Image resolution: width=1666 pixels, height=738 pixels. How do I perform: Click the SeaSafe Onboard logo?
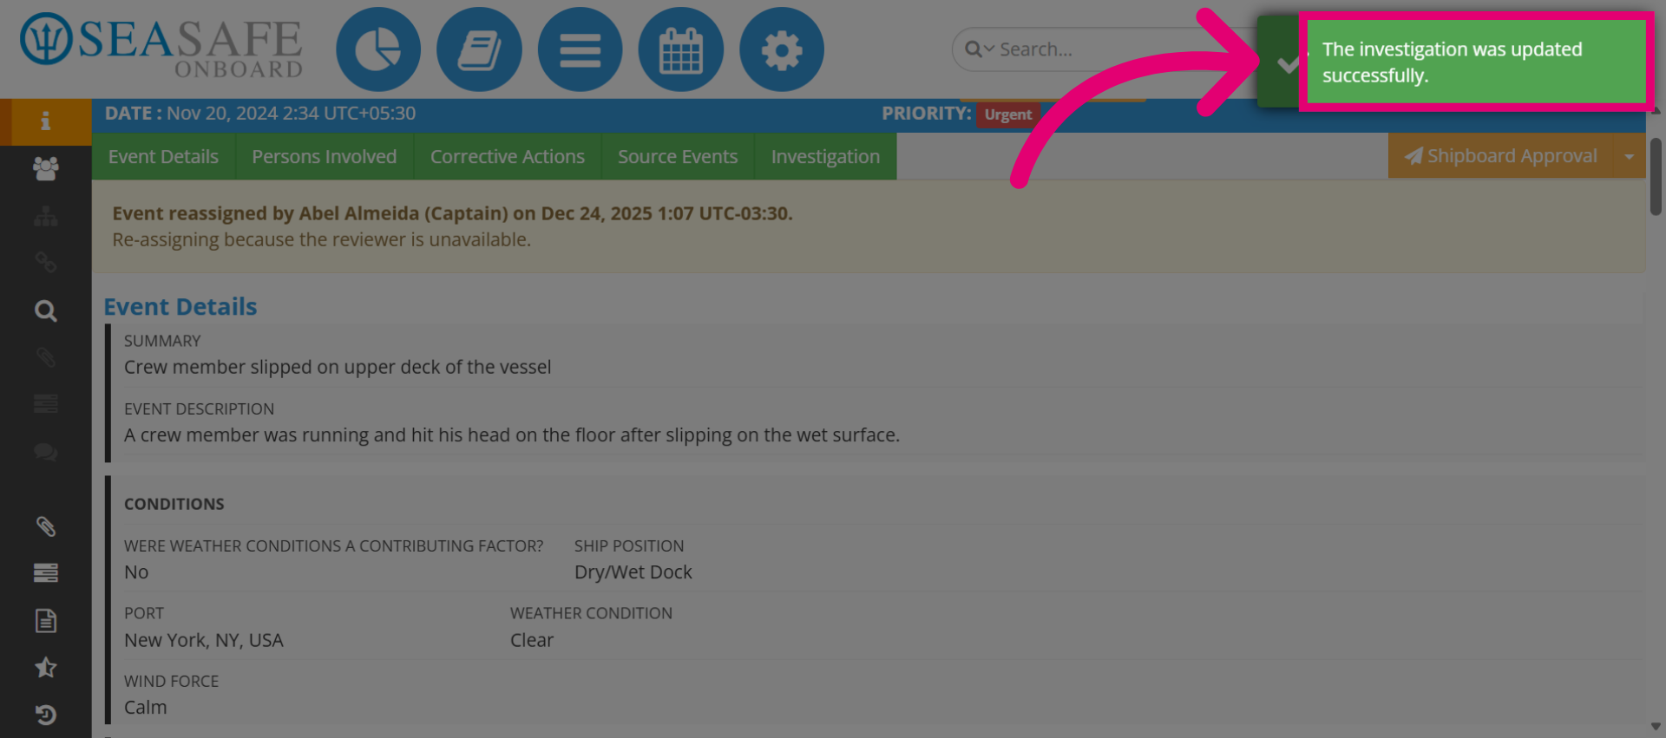point(161,44)
